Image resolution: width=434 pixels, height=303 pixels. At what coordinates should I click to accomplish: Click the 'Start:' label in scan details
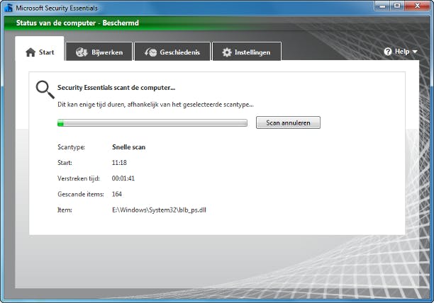tap(65, 163)
